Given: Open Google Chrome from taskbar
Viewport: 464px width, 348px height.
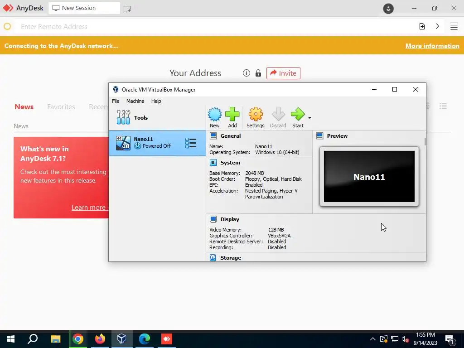Looking at the screenshot, I should coord(78,339).
